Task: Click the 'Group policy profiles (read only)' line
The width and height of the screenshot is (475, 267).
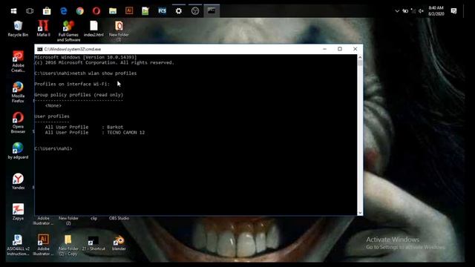Action: (x=79, y=95)
